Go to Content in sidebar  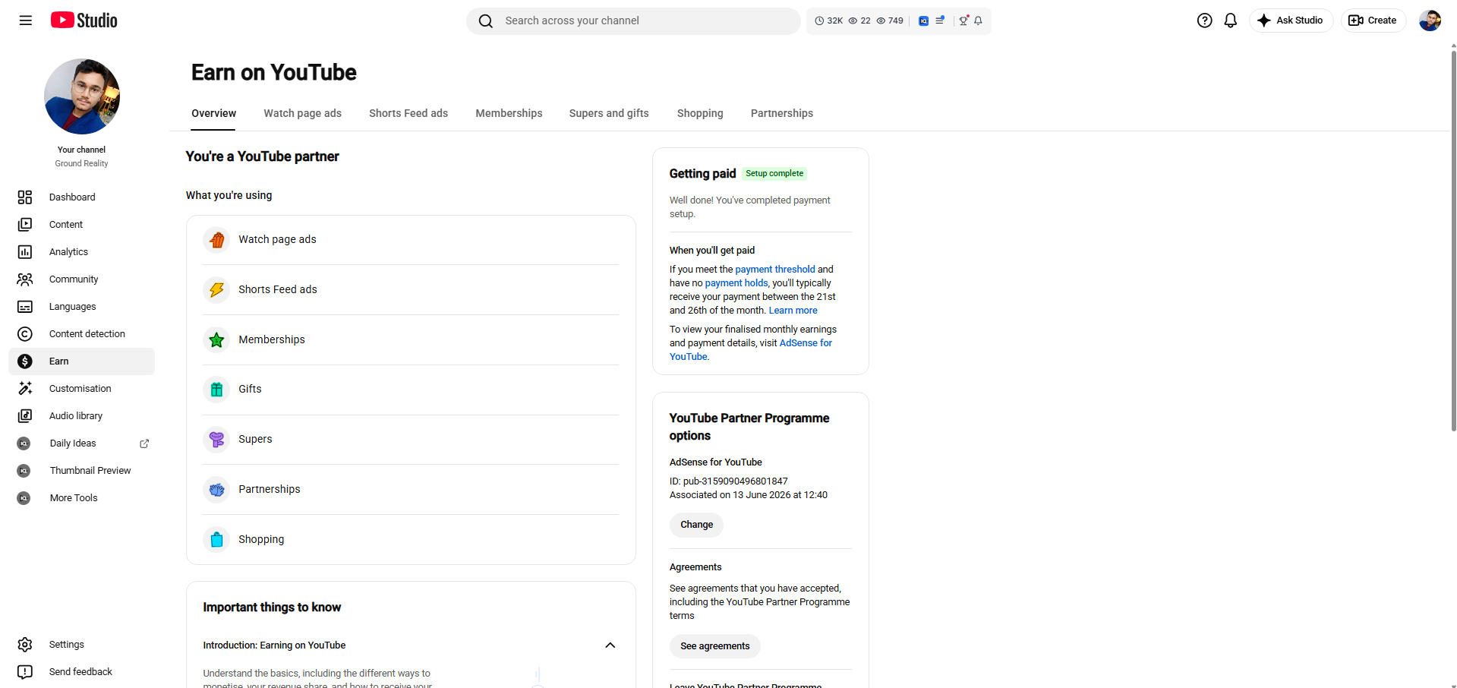(81, 225)
